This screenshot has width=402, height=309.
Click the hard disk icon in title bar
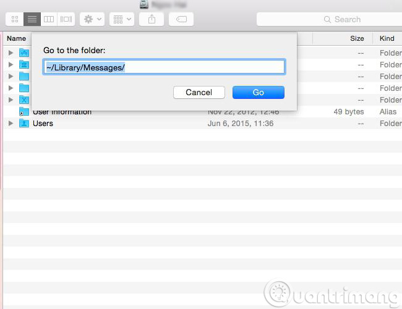point(144,4)
